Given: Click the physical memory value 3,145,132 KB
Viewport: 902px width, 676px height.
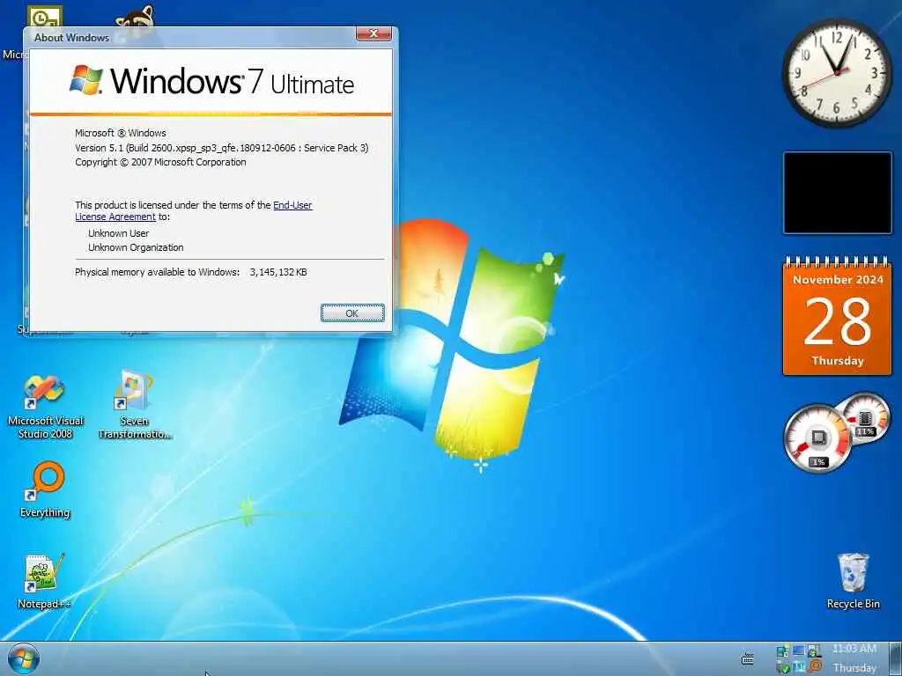Looking at the screenshot, I should (278, 272).
